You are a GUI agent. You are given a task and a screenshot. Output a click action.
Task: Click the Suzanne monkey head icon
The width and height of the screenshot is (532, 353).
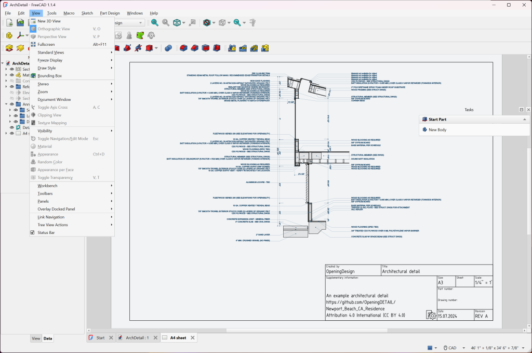(151, 35)
